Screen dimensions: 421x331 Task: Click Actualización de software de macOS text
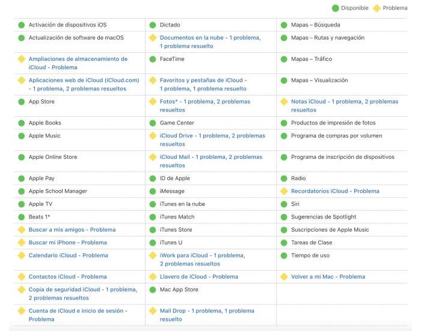coord(76,37)
